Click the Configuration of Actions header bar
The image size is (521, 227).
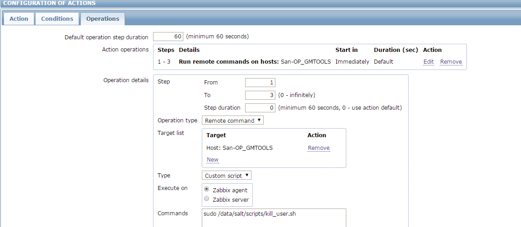point(260,3)
